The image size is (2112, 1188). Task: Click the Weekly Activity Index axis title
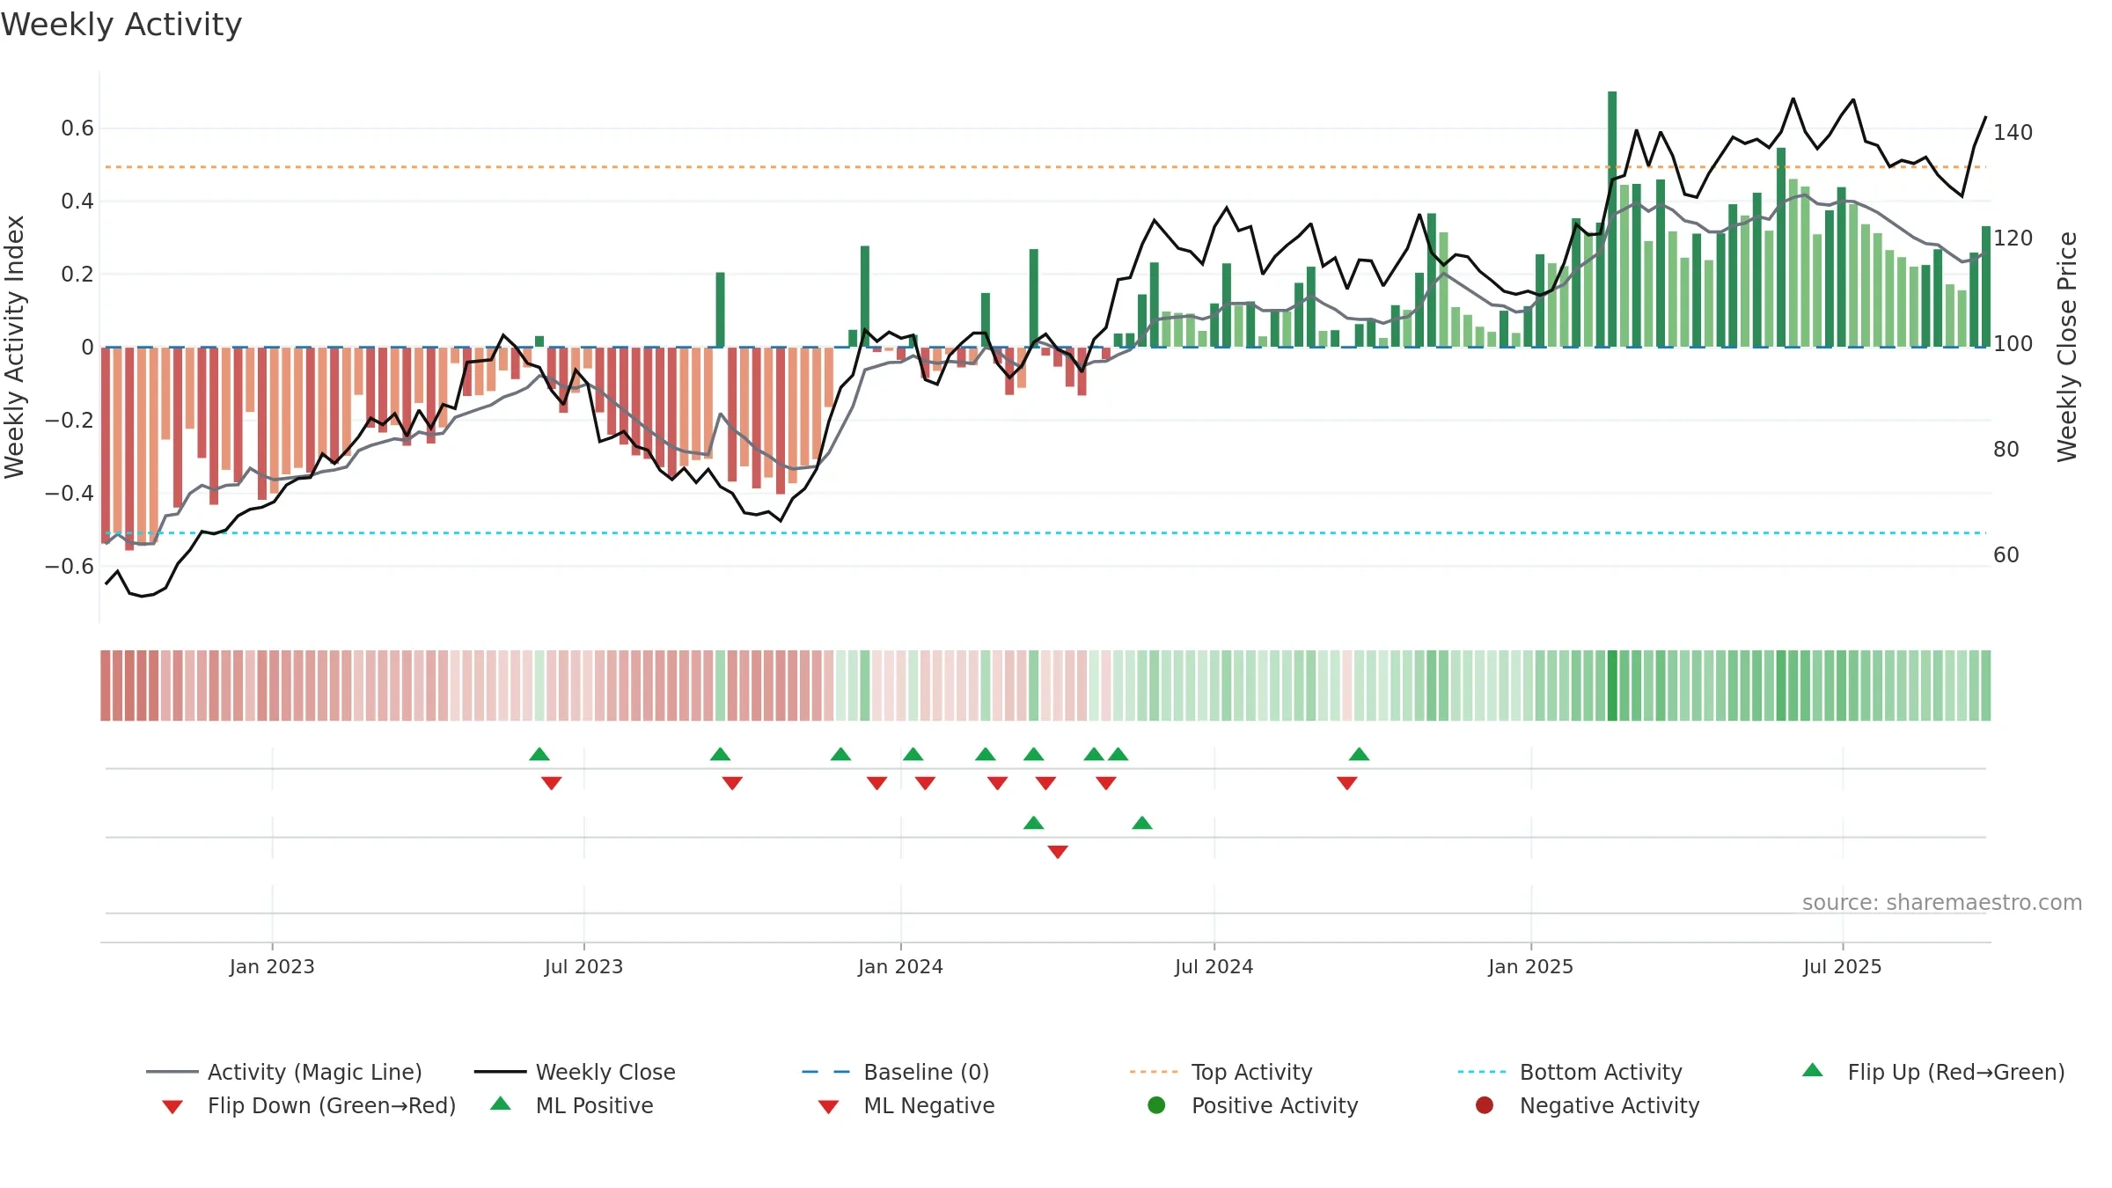[15, 347]
